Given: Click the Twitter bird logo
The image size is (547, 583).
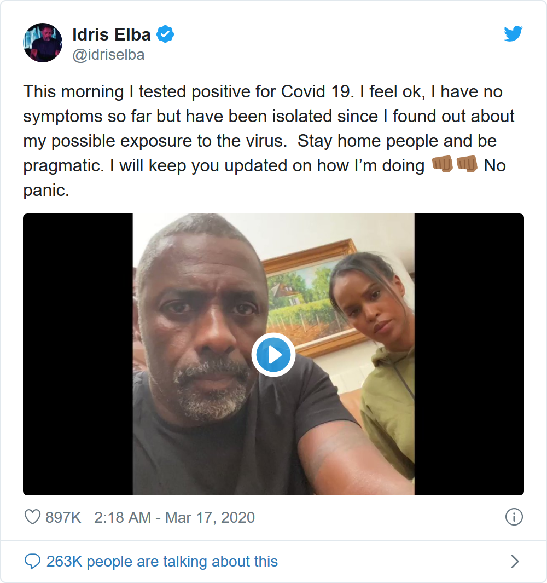Looking at the screenshot, I should click(513, 34).
